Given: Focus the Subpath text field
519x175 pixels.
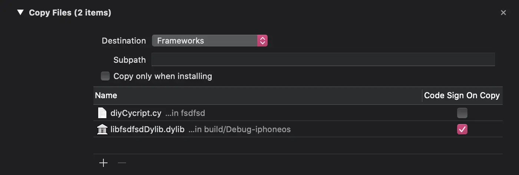Looking at the screenshot, I should [x=323, y=59].
